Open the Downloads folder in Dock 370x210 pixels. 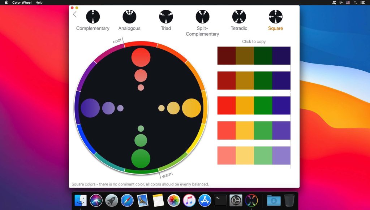[274, 200]
